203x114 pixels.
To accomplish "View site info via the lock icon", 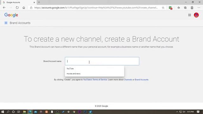I will [x=31, y=8].
